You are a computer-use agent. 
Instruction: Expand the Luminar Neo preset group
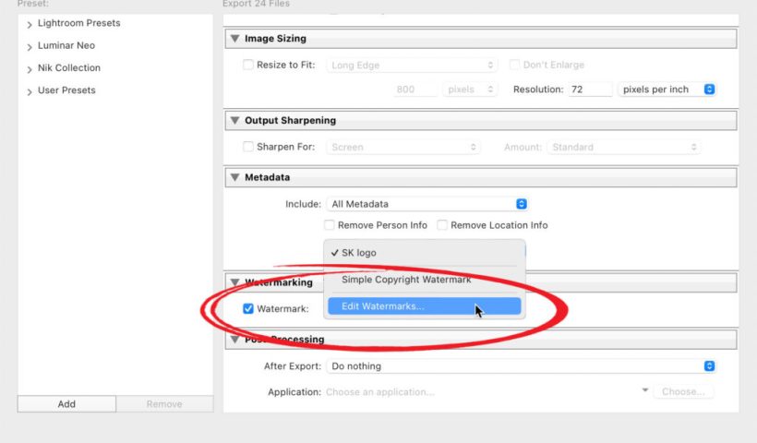(x=30, y=46)
